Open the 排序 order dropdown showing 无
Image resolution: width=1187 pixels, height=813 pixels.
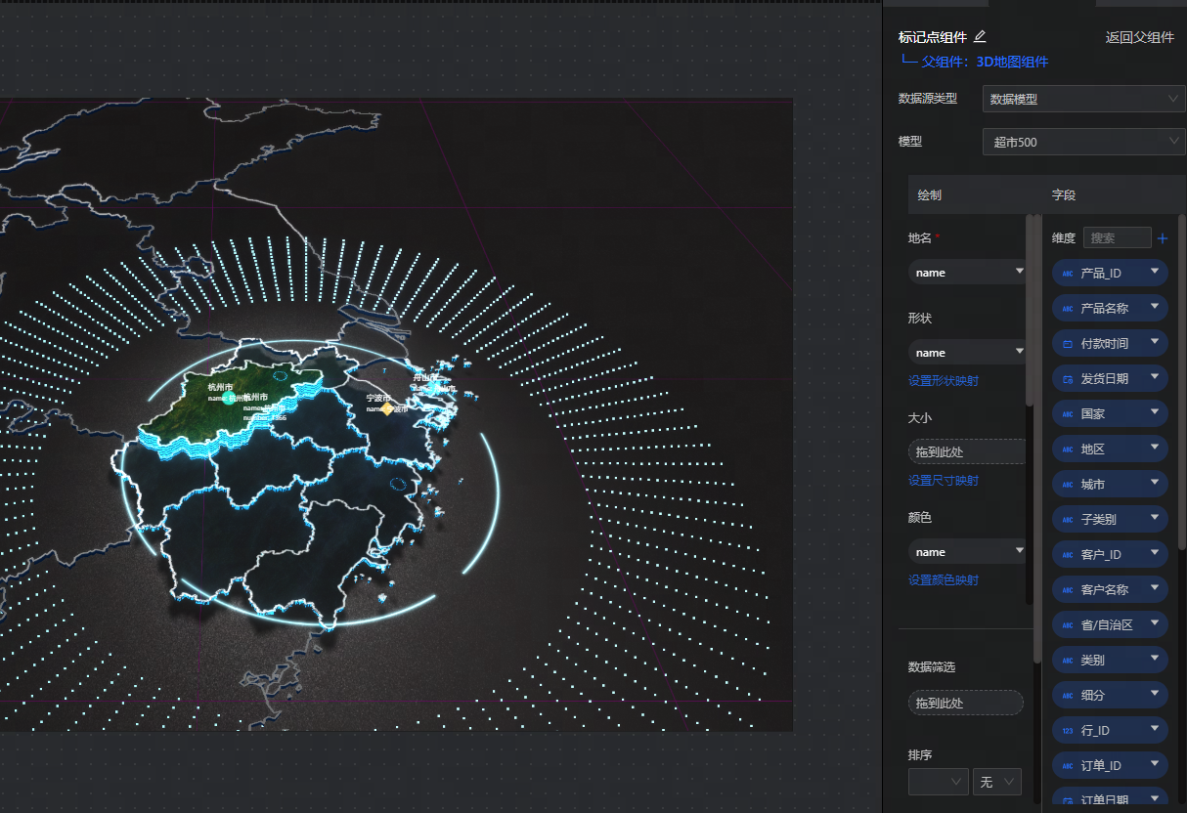(996, 782)
